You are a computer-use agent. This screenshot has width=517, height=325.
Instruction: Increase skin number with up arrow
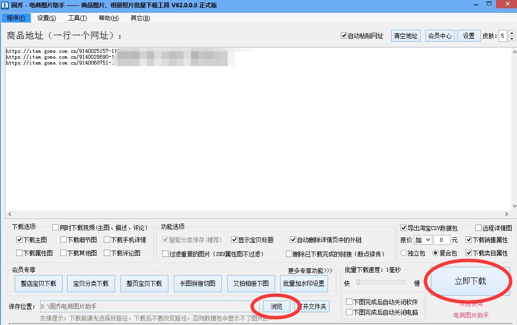pyautogui.click(x=512, y=33)
